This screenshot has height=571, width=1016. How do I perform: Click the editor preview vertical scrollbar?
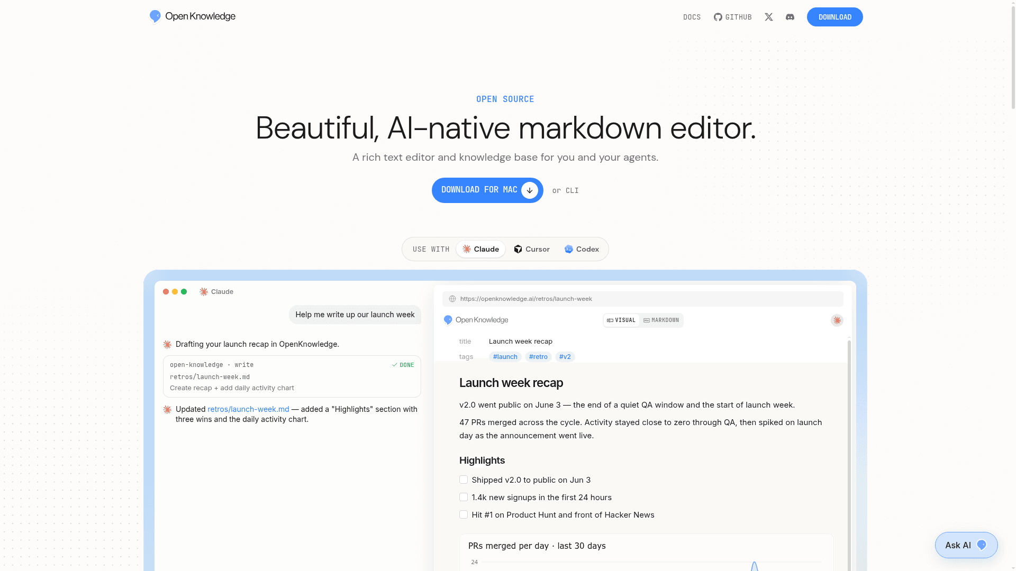(x=849, y=455)
